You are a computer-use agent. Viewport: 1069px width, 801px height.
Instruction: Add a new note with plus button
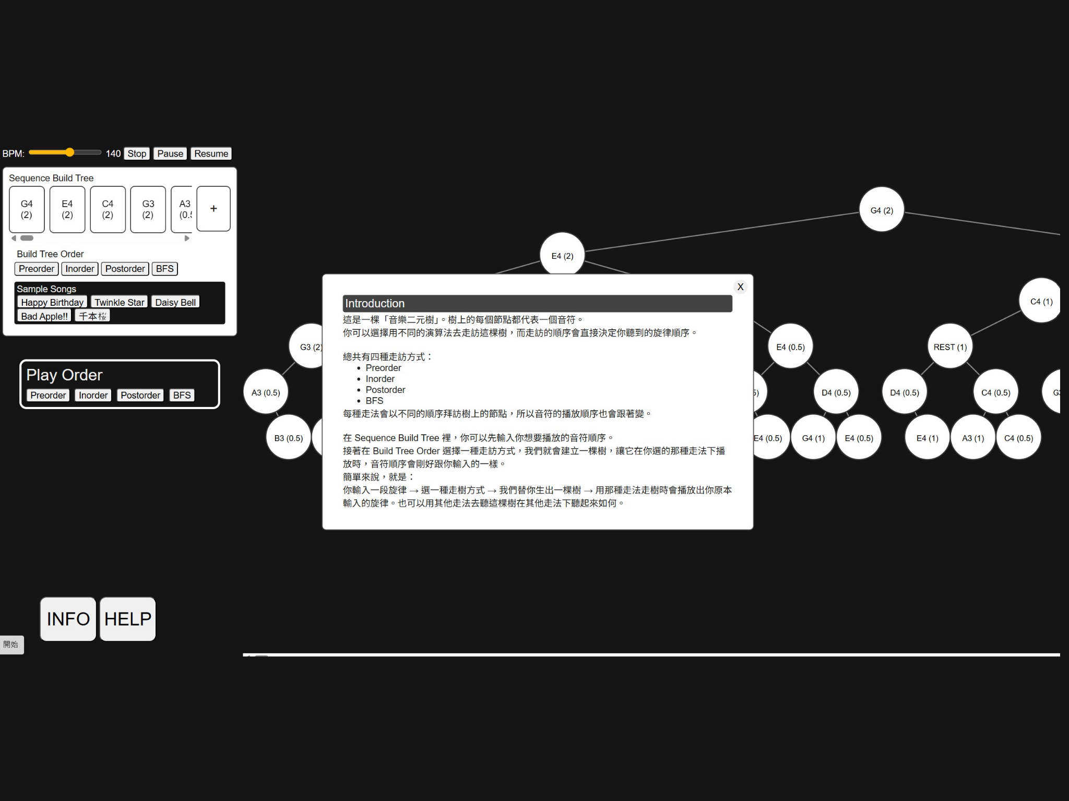click(213, 209)
